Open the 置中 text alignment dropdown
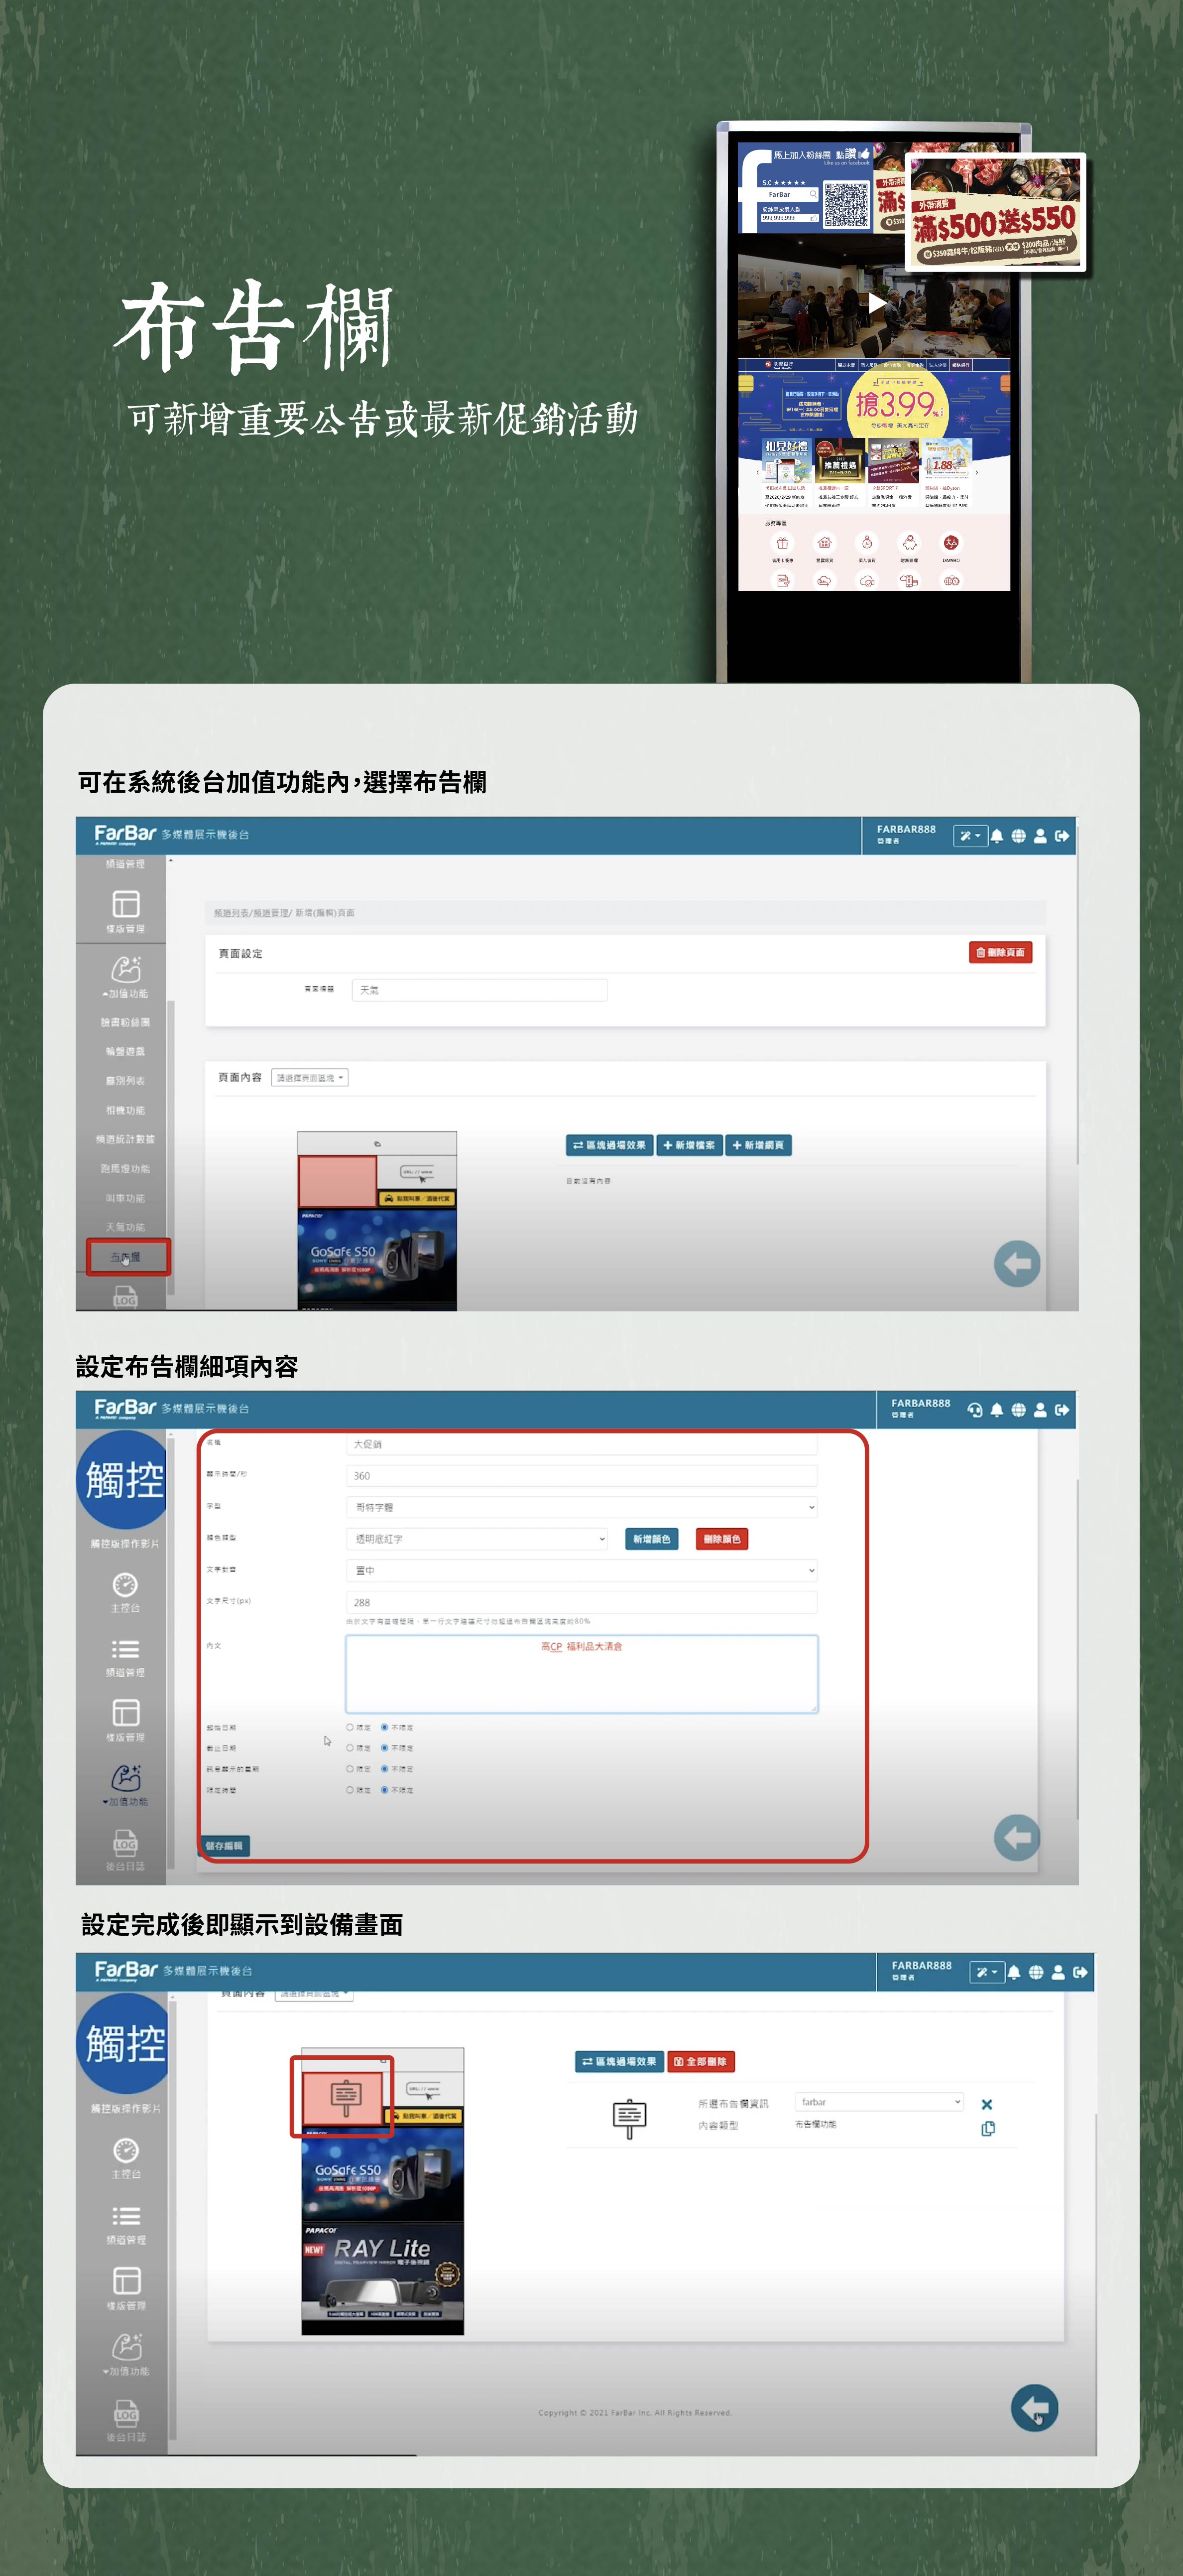Viewport: 1183px width, 2576px height. pos(582,1570)
